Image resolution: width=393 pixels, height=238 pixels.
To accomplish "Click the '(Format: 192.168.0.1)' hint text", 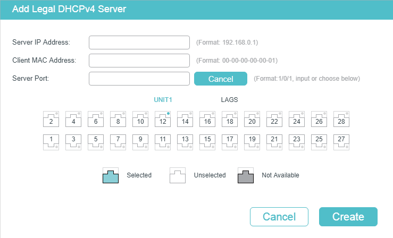I will 227,42.
